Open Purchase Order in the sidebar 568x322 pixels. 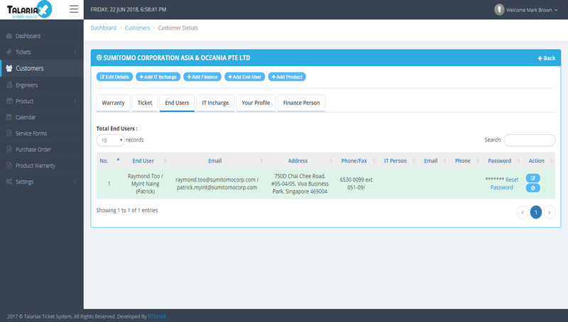42,150
